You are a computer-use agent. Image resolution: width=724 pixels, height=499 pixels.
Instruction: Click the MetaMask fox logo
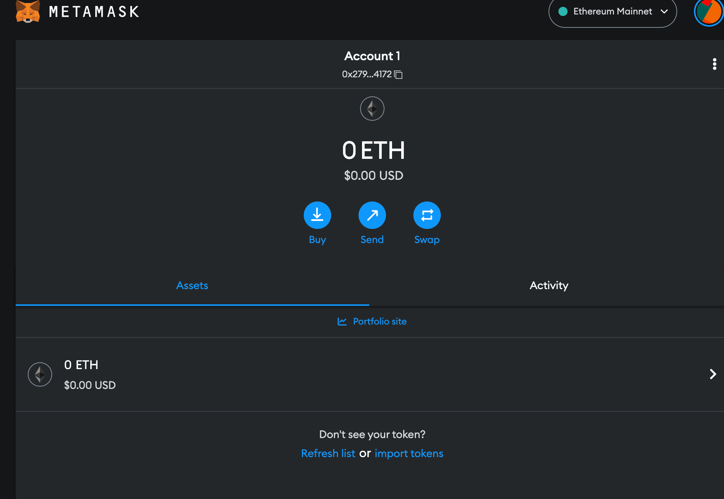click(x=28, y=11)
